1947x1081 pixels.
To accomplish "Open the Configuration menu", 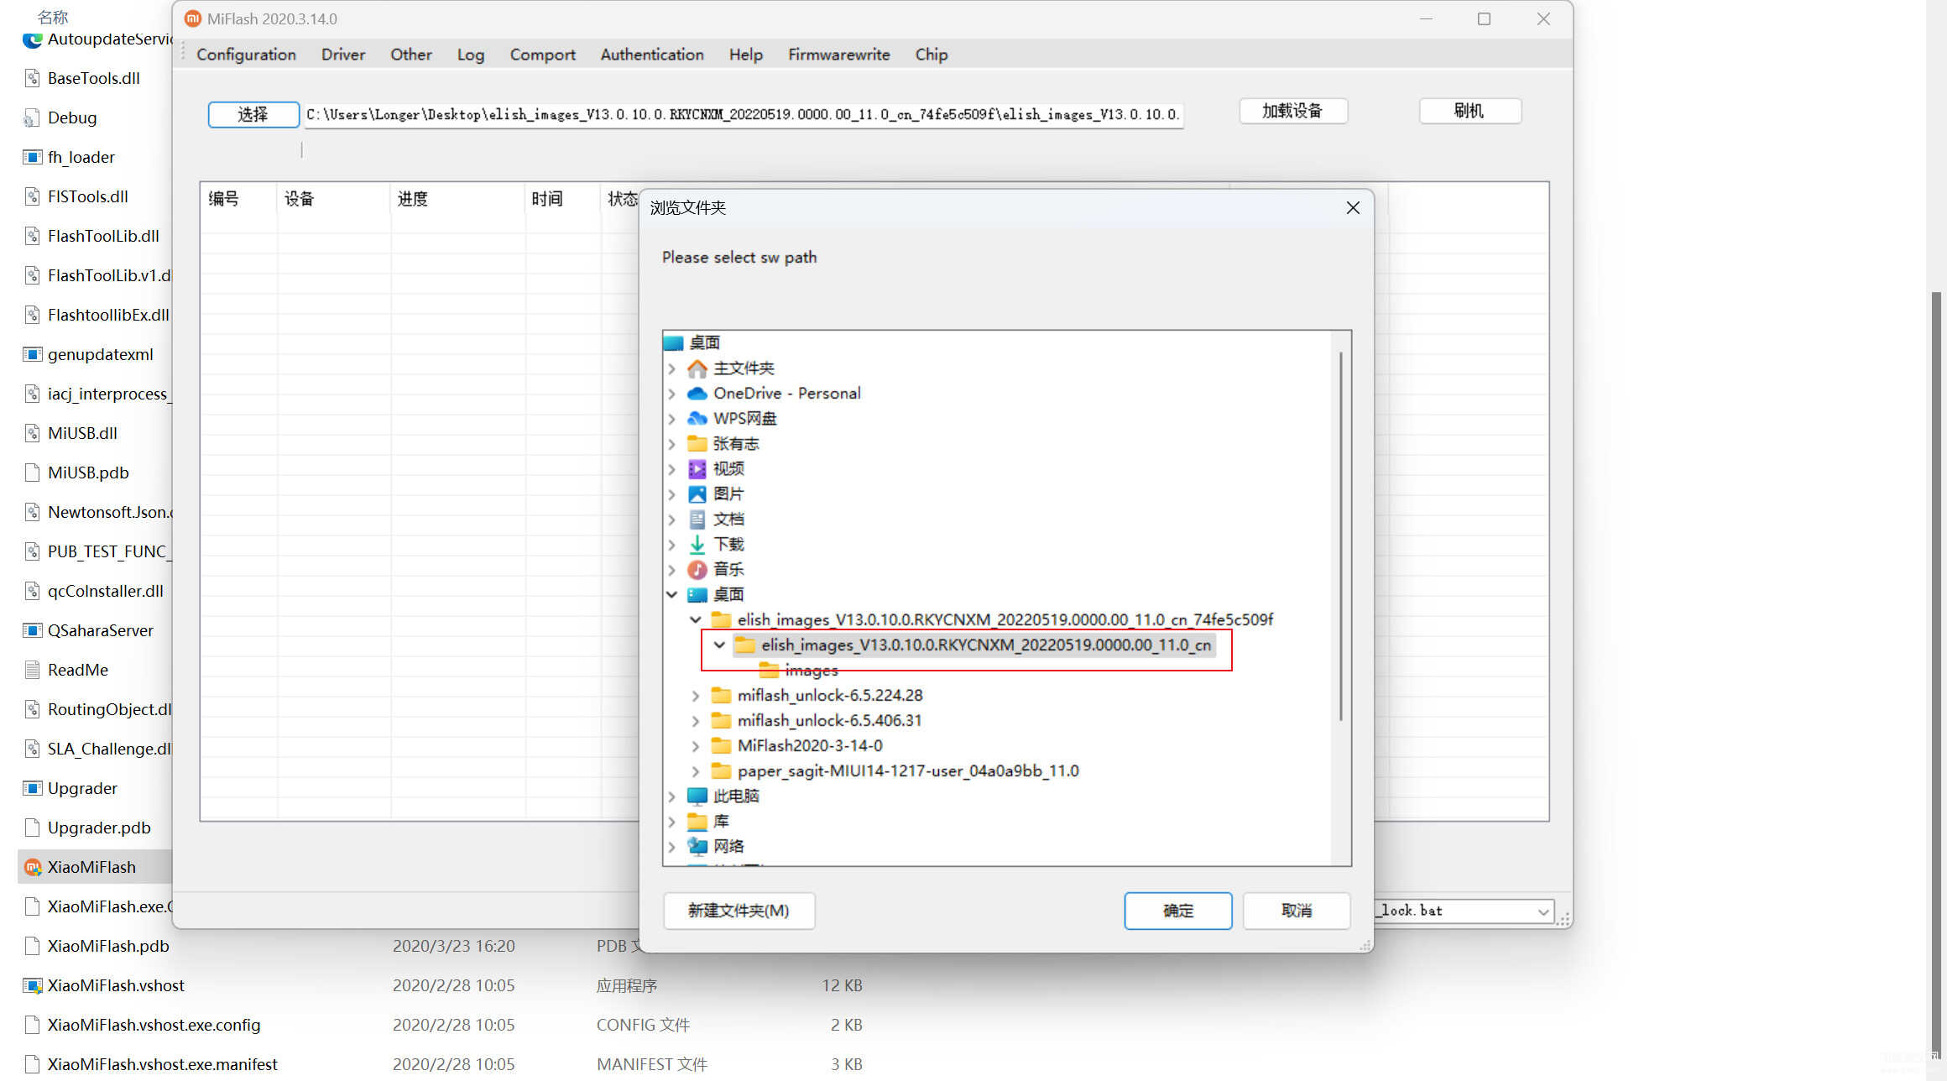I will [246, 55].
